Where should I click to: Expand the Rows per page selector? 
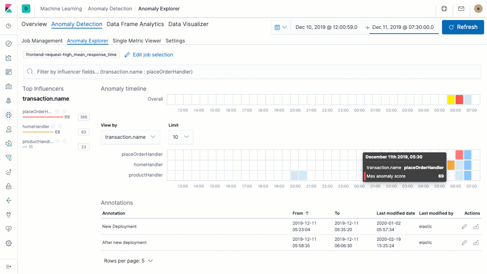pyautogui.click(x=128, y=261)
